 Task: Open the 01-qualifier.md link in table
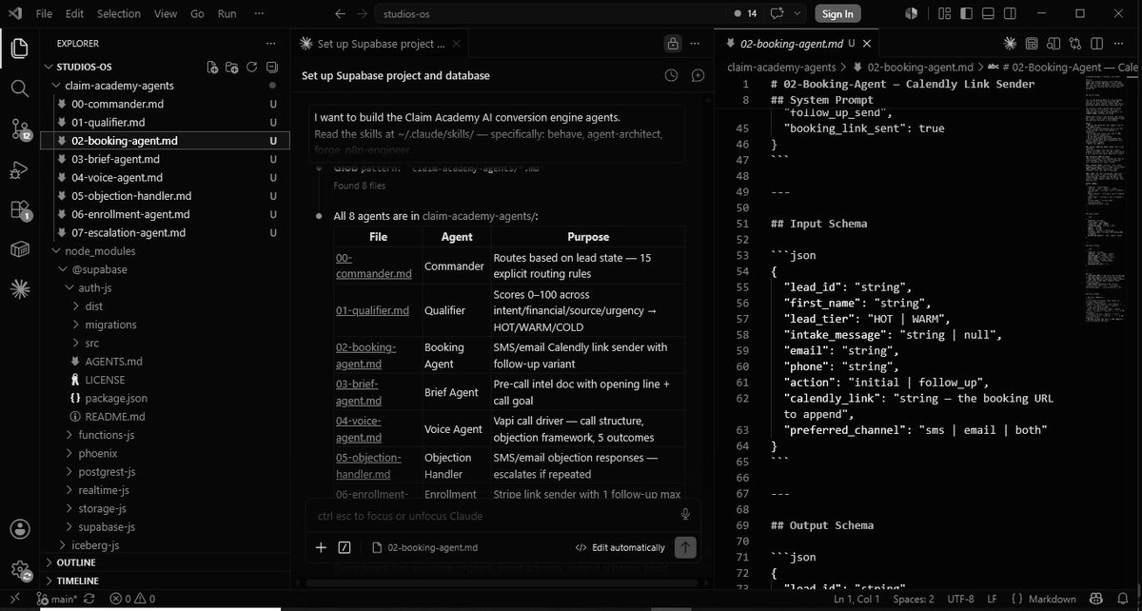[x=373, y=310]
